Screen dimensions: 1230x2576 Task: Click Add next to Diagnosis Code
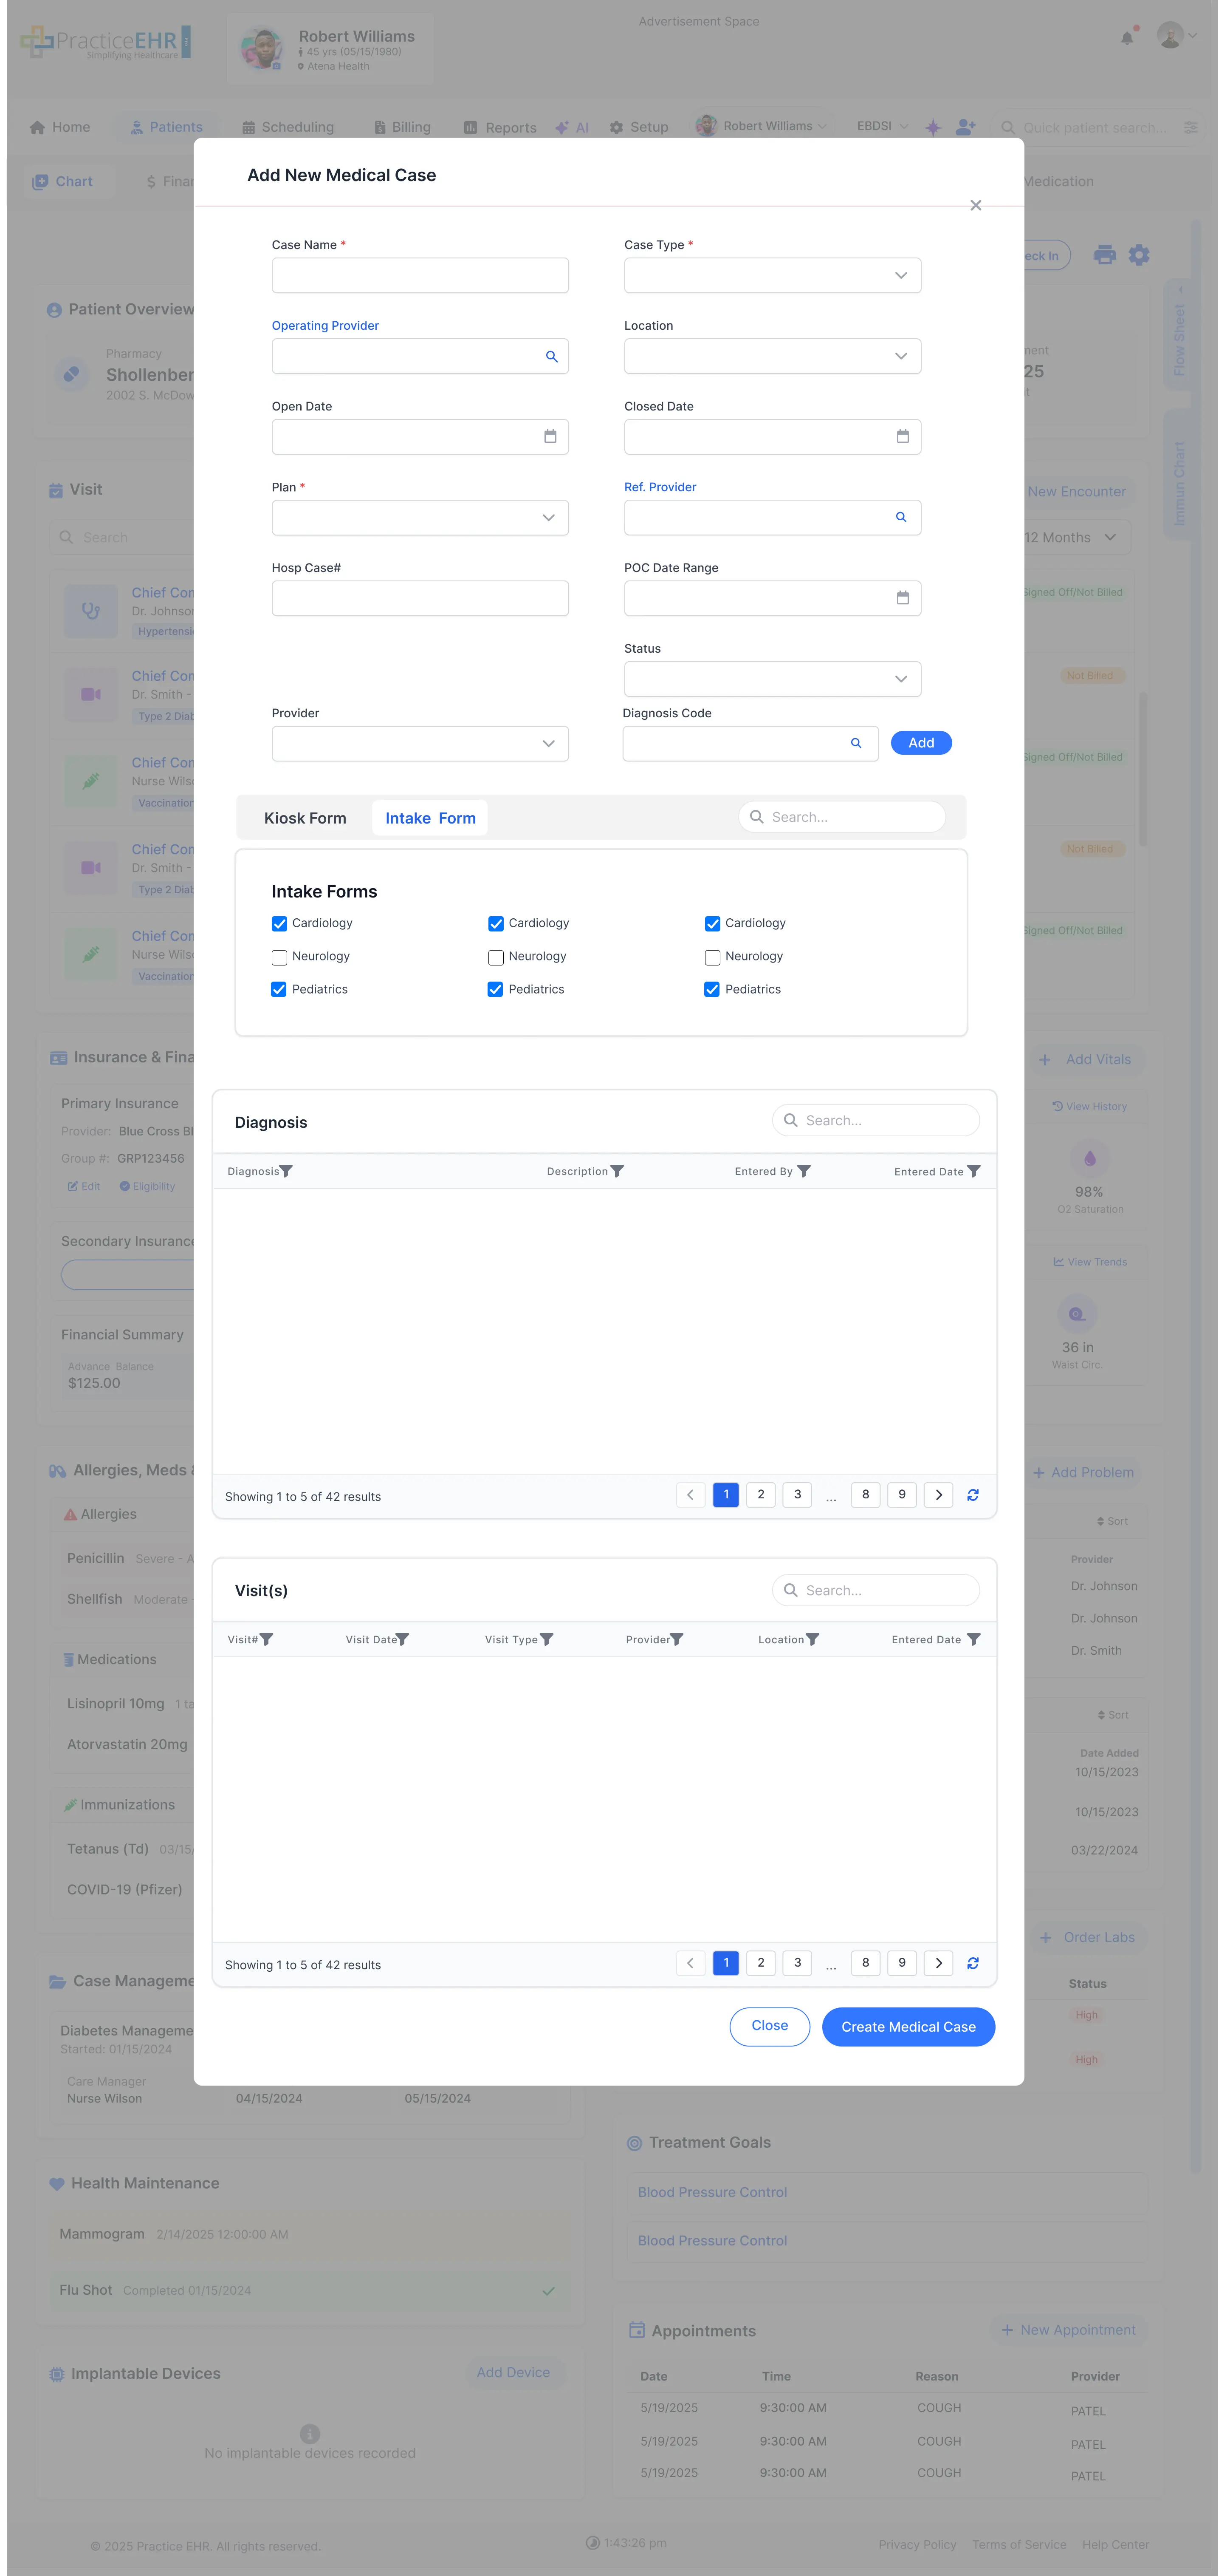pyautogui.click(x=920, y=742)
